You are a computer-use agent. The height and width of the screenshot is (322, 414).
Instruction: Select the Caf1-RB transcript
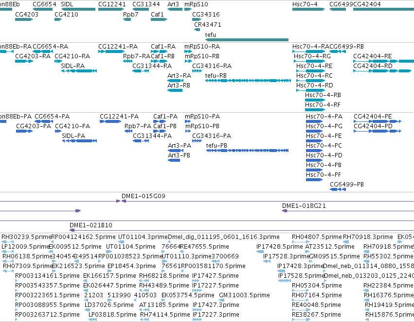tap(159, 61)
